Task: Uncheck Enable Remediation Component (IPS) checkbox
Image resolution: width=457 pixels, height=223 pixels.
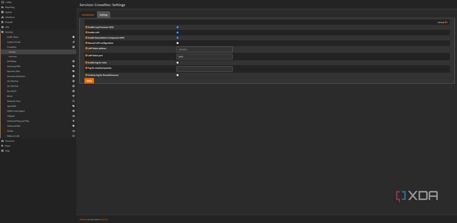Action: 178,38
